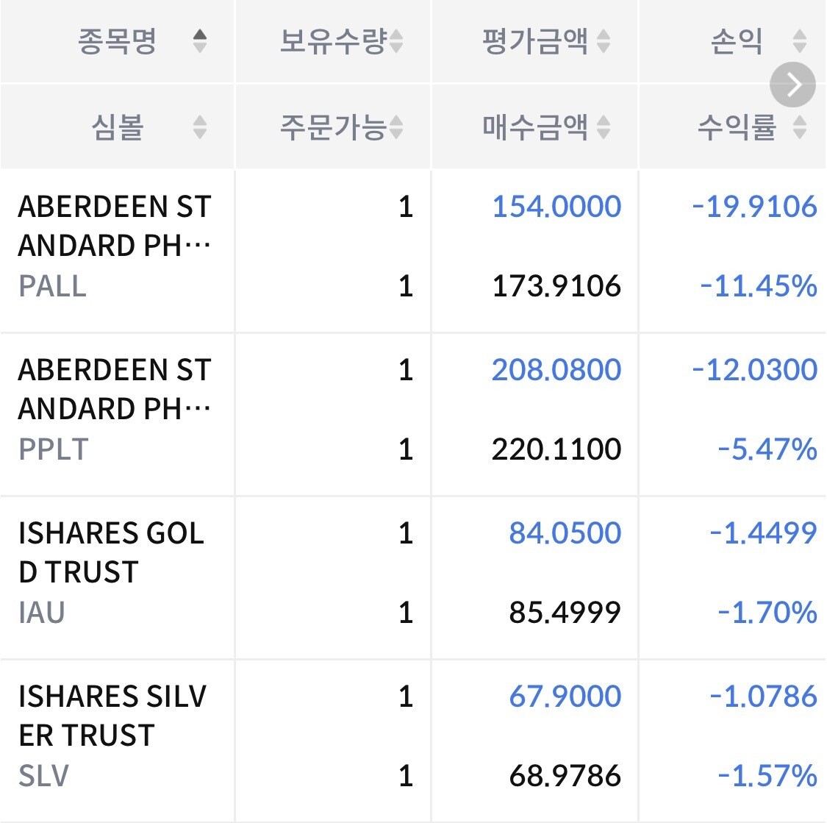
Task: Click the gray right-arrow to show more columns
Action: coord(792,85)
